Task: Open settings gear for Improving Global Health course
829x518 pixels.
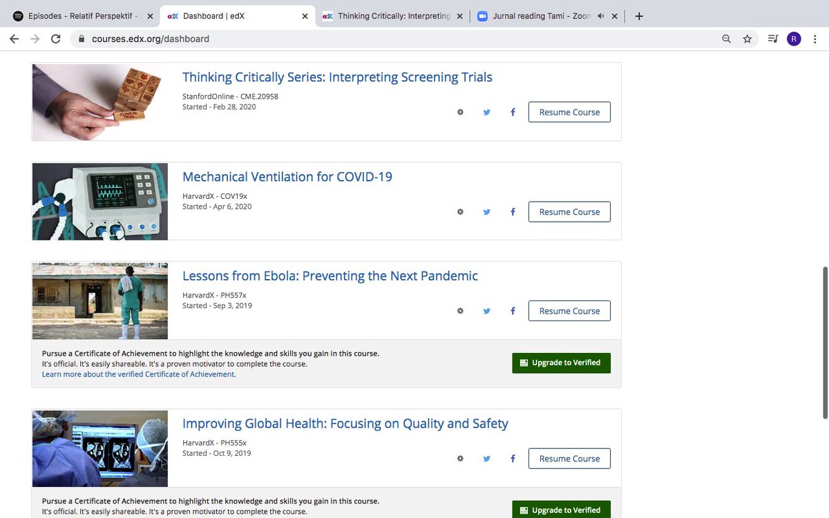Action: click(x=460, y=459)
